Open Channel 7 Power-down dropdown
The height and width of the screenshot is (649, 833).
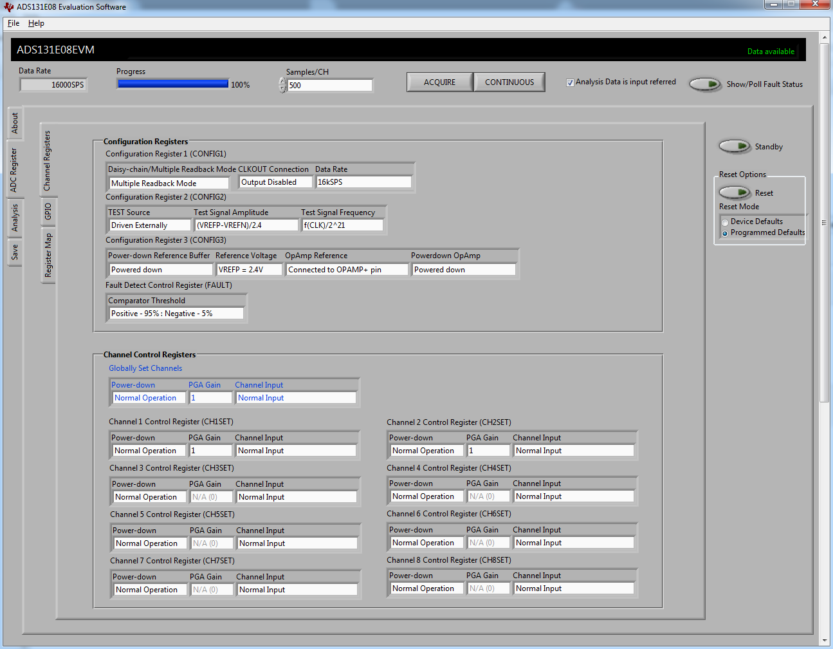click(x=151, y=590)
